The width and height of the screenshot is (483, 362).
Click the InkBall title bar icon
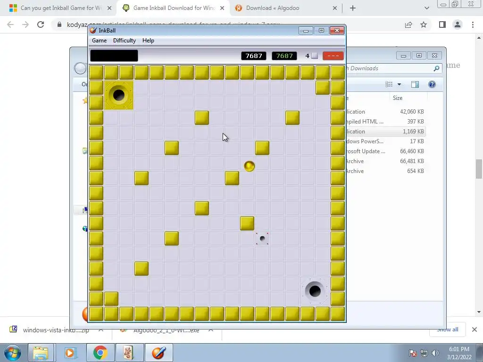coord(93,30)
